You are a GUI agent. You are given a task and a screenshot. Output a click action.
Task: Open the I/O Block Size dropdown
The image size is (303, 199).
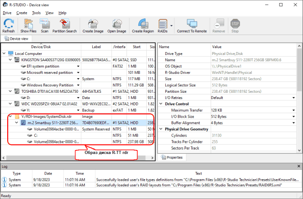click(294, 117)
